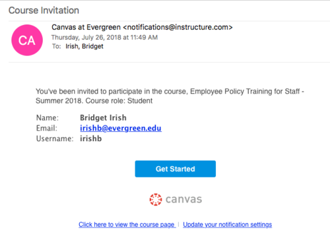Image resolution: width=330 pixels, height=246 pixels.
Task: Click the Course role: Student text
Action: [119, 101]
